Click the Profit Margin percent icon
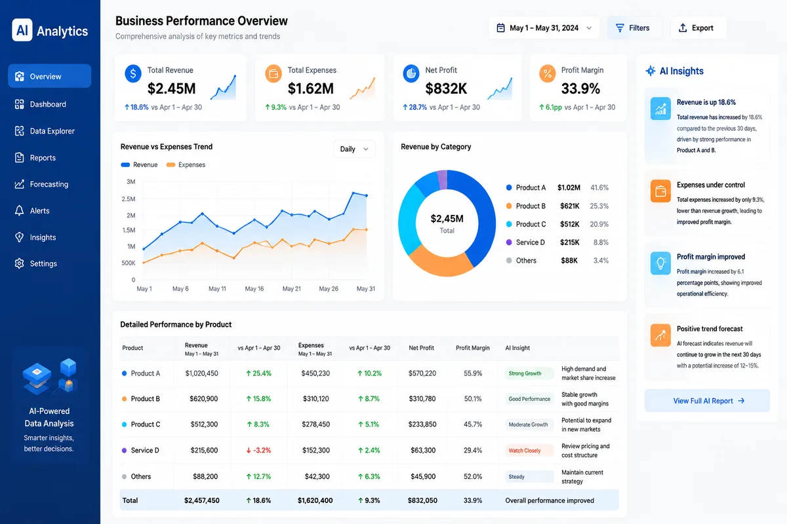 tap(548, 73)
